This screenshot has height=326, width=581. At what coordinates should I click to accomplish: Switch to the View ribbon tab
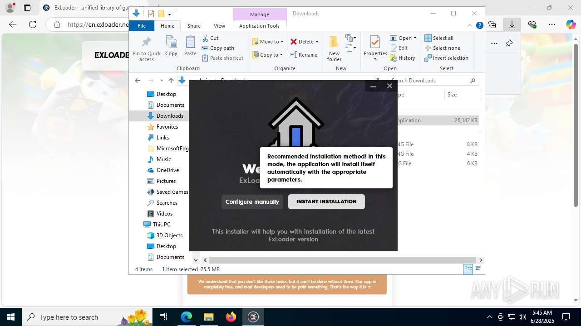coord(219,26)
